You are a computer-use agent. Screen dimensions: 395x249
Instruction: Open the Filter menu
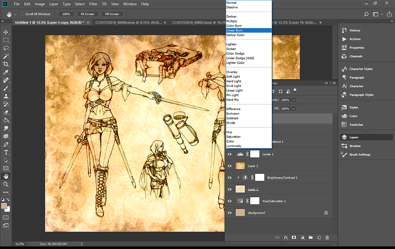point(93,4)
